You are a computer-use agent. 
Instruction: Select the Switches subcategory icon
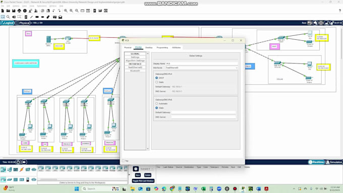pyautogui.click(x=10, y=179)
